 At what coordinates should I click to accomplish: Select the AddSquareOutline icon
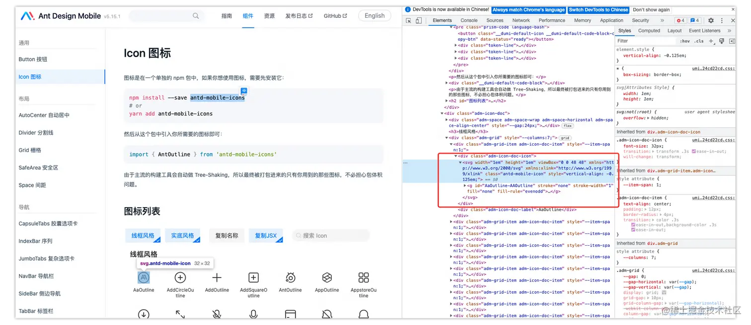[x=253, y=277]
